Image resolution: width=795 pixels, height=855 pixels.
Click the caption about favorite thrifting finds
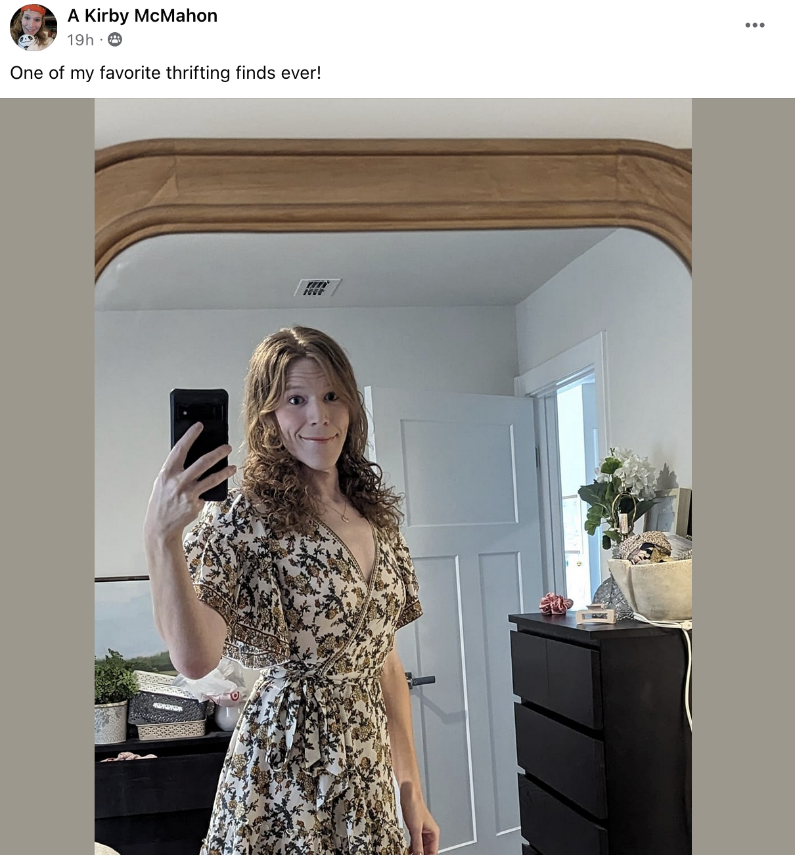(166, 73)
